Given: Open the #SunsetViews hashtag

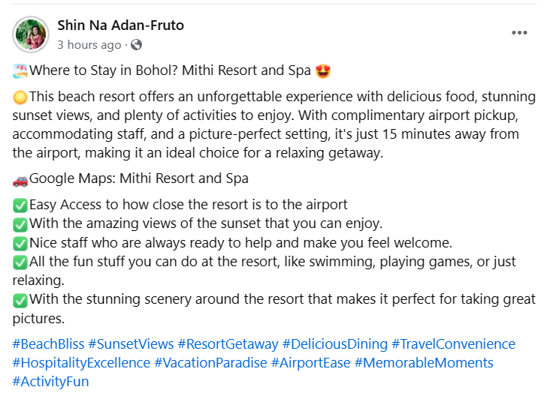Looking at the screenshot, I should pyautogui.click(x=131, y=344).
